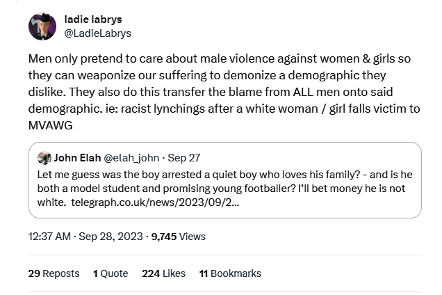Click John Elah's name in quoted tweet

(79, 157)
